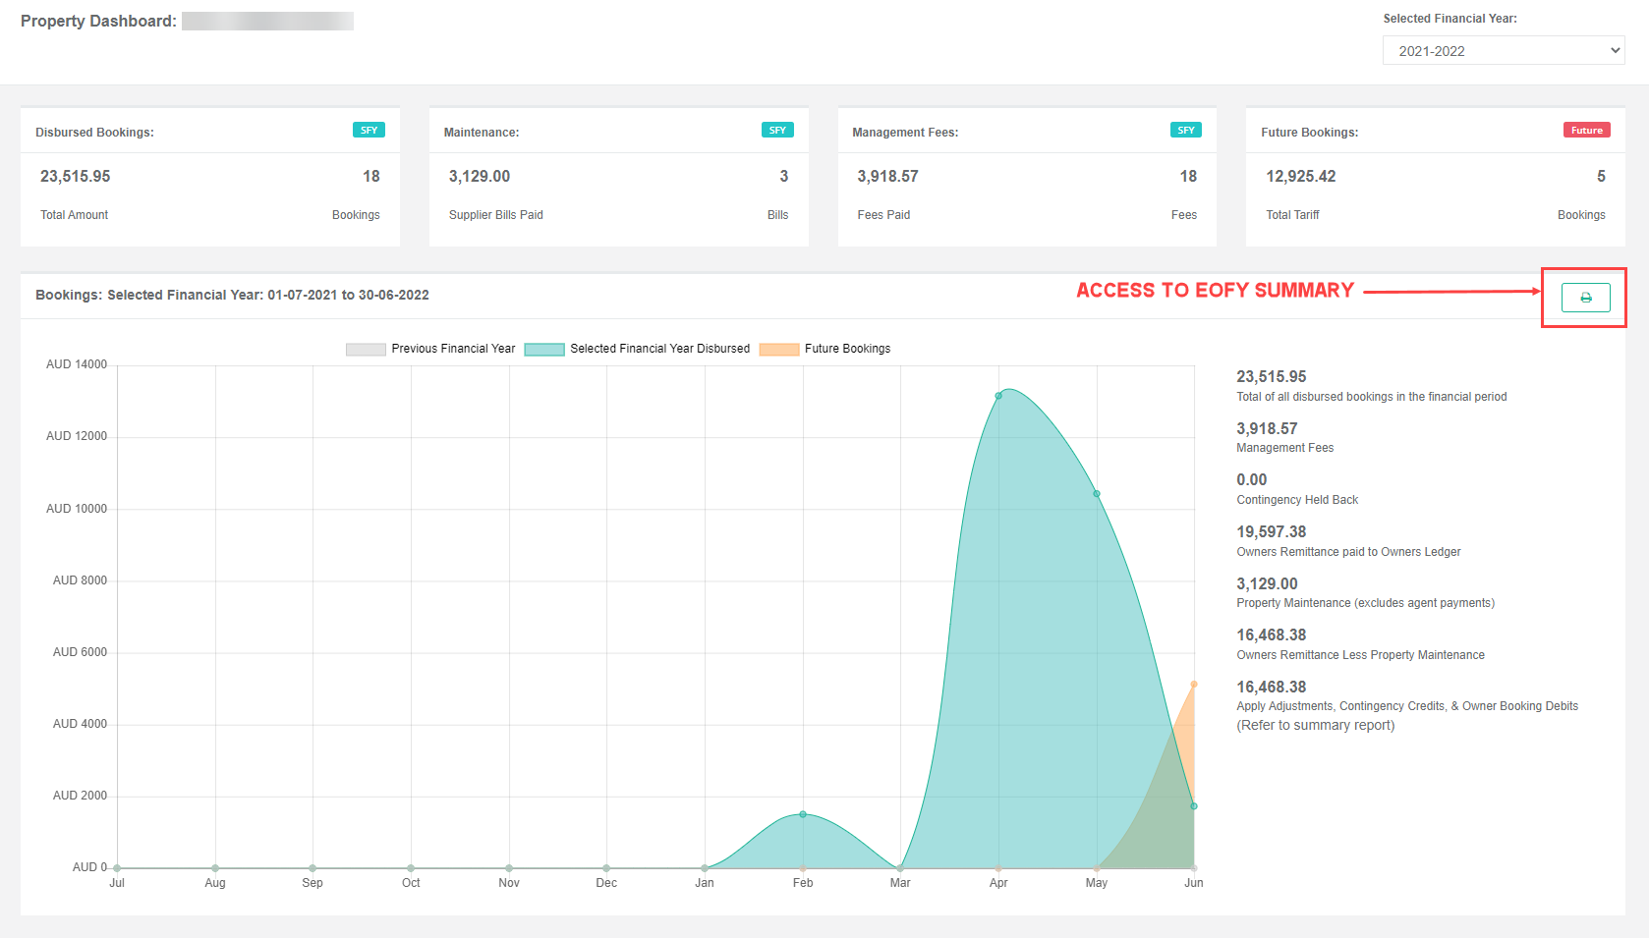Screen dimensions: 1649x938
Task: Open the Selected Financial Year dropdown
Action: (x=1503, y=51)
